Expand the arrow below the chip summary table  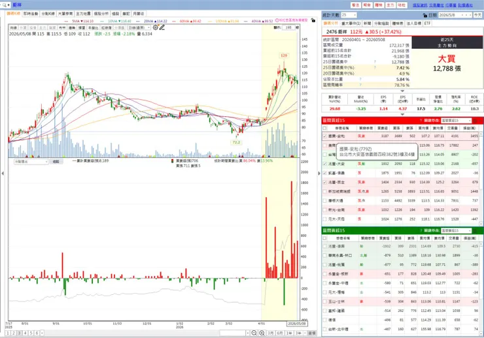point(402,91)
